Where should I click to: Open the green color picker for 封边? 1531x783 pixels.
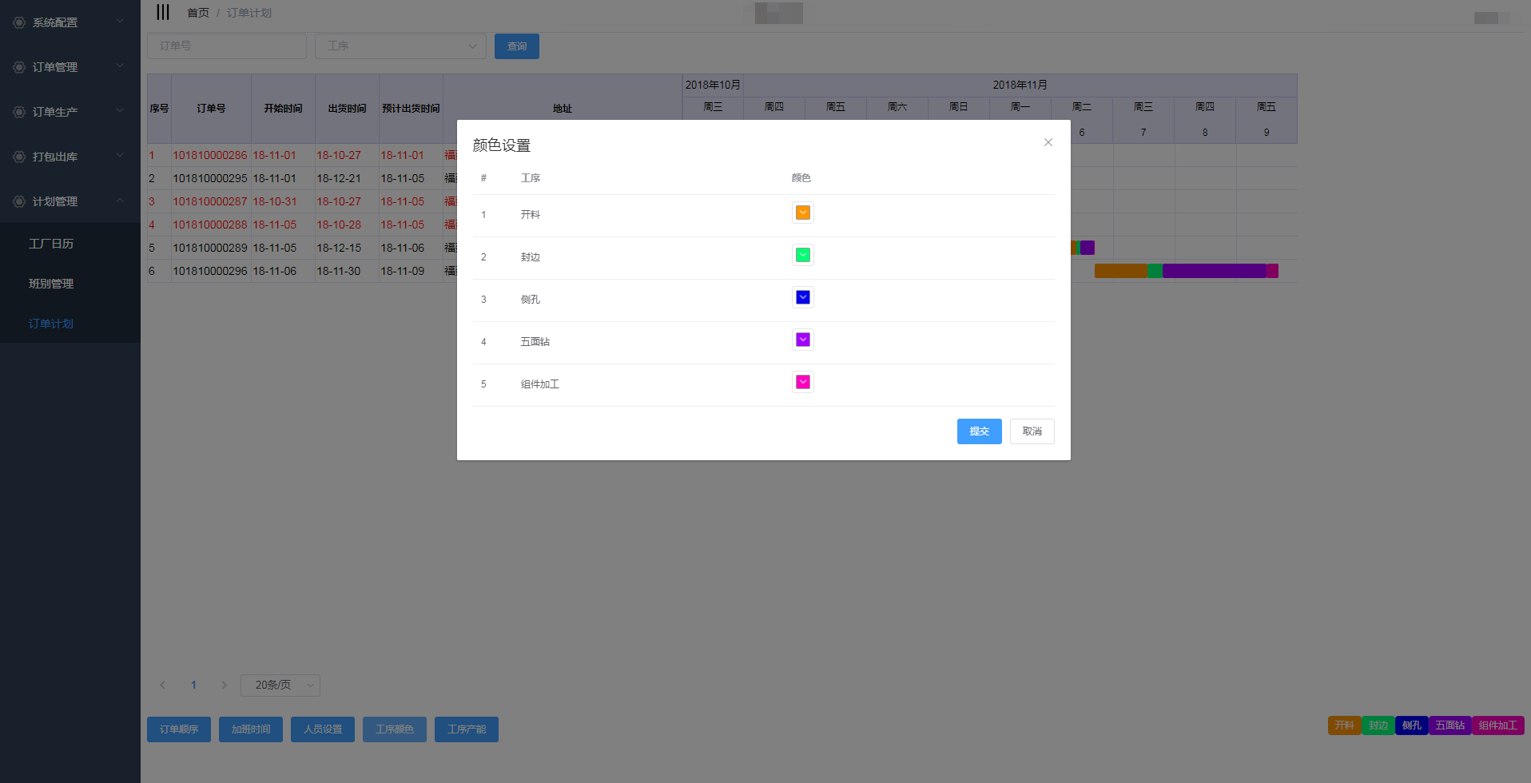(803, 255)
